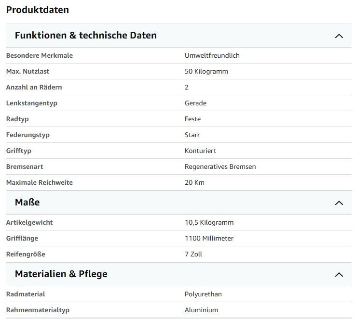Select the Max. Nutzlast label
355x319 pixels.
coord(27,71)
